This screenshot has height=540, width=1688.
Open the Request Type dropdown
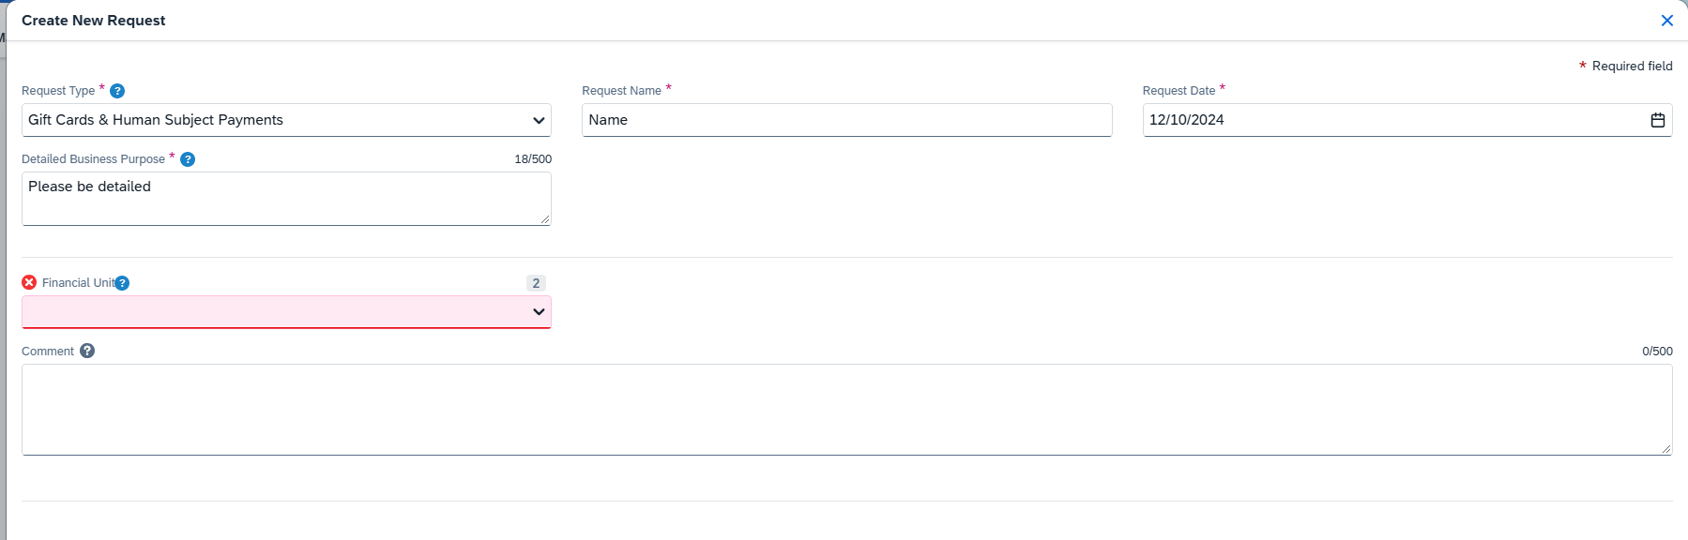286,120
